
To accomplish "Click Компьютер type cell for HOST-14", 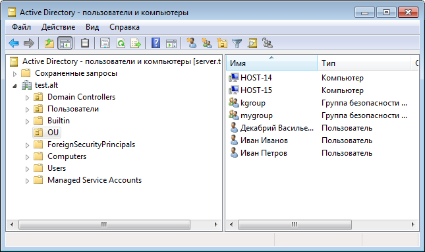I will 343,78.
